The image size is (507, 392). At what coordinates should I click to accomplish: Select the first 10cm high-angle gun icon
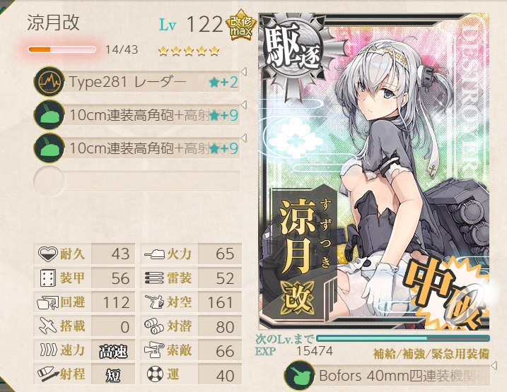click(x=49, y=115)
